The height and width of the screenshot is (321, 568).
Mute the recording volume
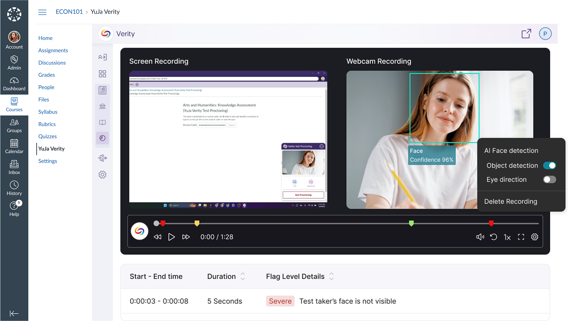pos(480,237)
